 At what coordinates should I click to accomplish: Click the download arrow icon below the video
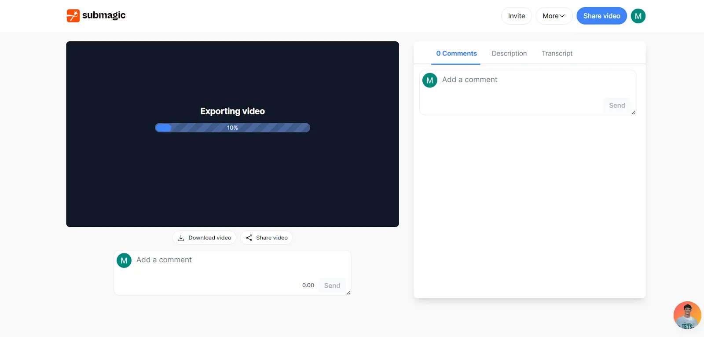pos(181,238)
